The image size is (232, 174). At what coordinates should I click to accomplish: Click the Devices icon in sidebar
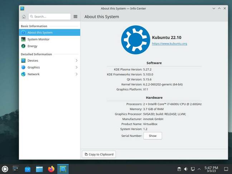(23, 61)
